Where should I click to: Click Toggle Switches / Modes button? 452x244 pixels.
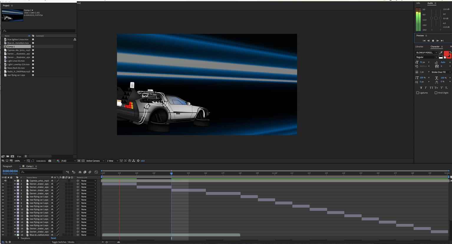point(63,242)
